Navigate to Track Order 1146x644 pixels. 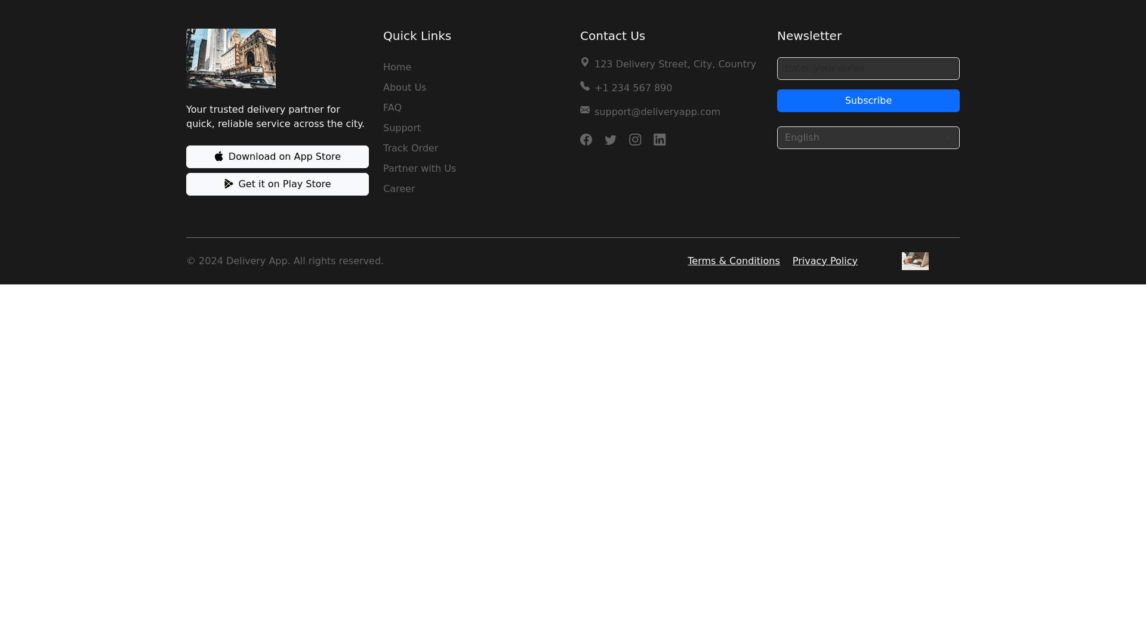pyautogui.click(x=410, y=148)
